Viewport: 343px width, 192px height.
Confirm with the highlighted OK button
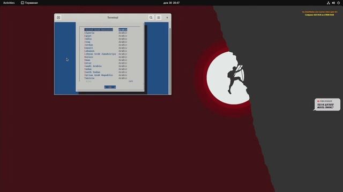pos(110,87)
